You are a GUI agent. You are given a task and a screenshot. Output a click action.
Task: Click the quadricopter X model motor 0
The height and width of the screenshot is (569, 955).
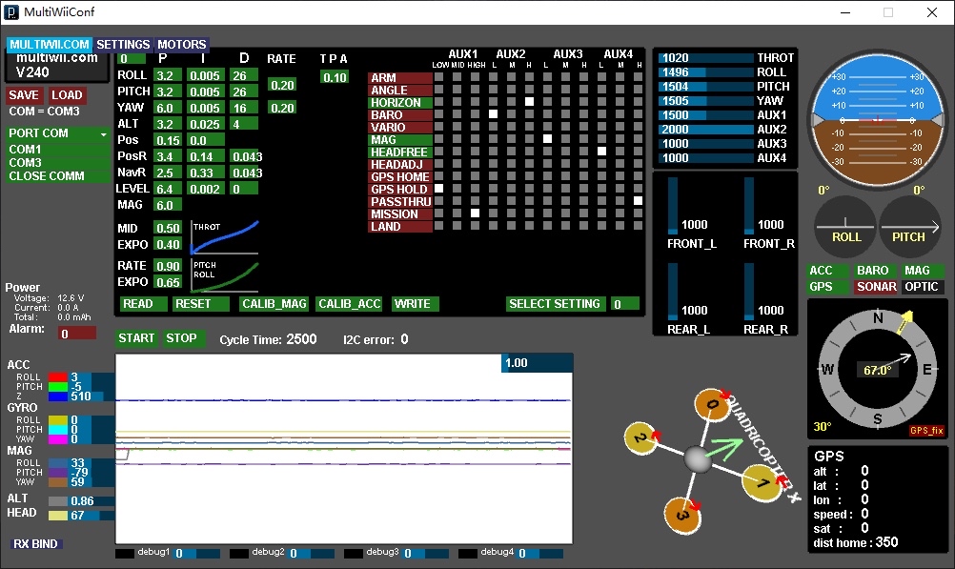(x=712, y=405)
